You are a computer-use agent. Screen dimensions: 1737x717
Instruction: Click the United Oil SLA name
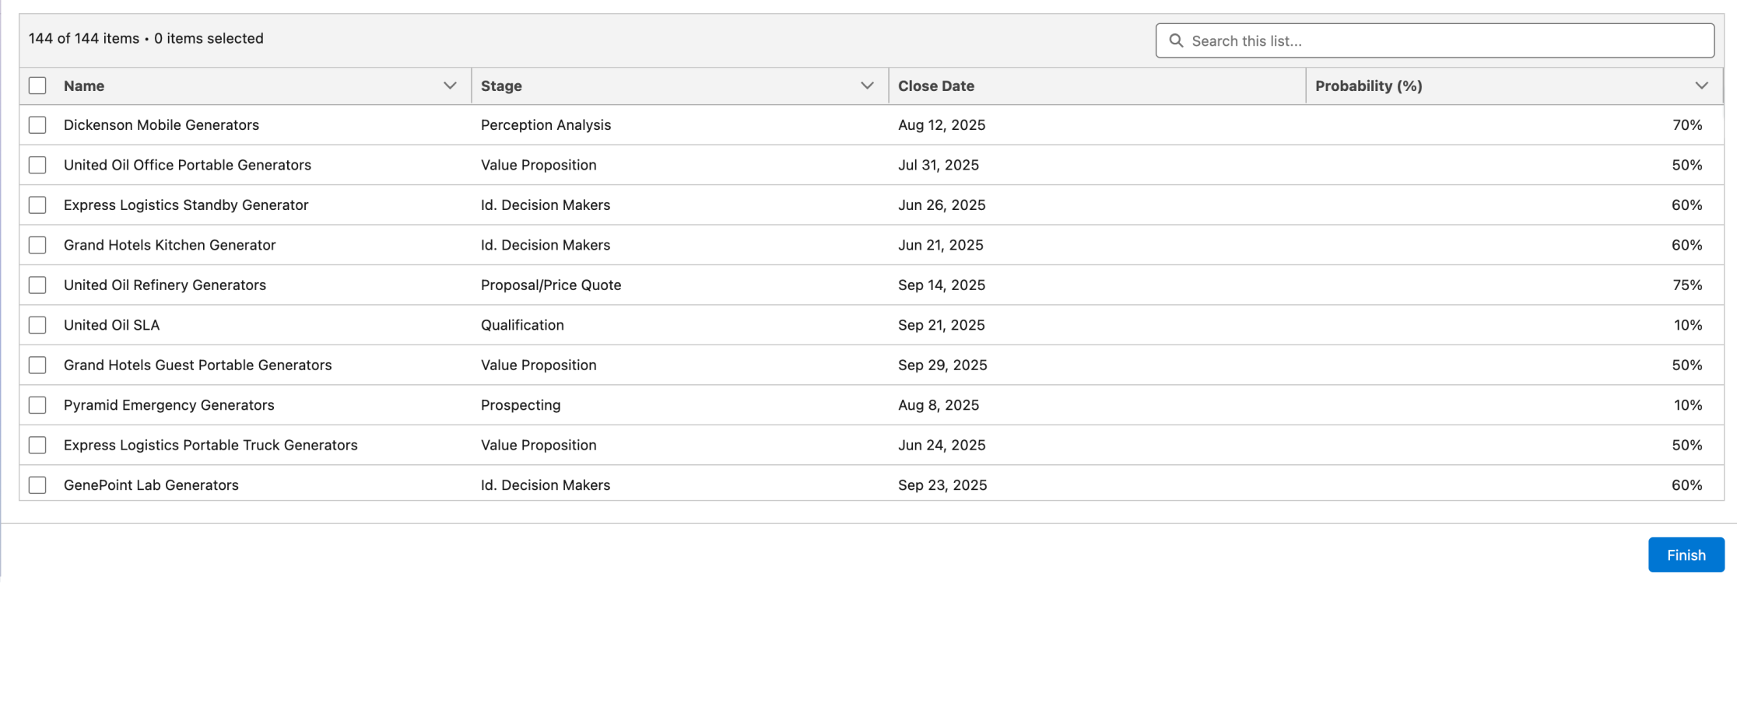[111, 325]
